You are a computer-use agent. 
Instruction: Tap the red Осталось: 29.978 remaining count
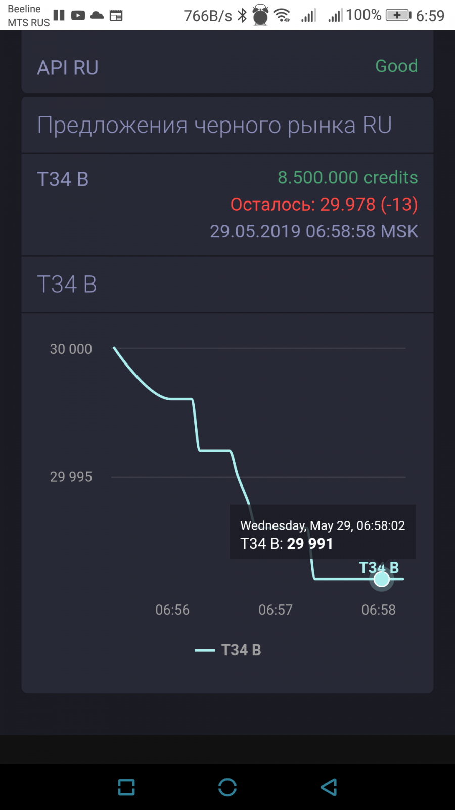(324, 204)
